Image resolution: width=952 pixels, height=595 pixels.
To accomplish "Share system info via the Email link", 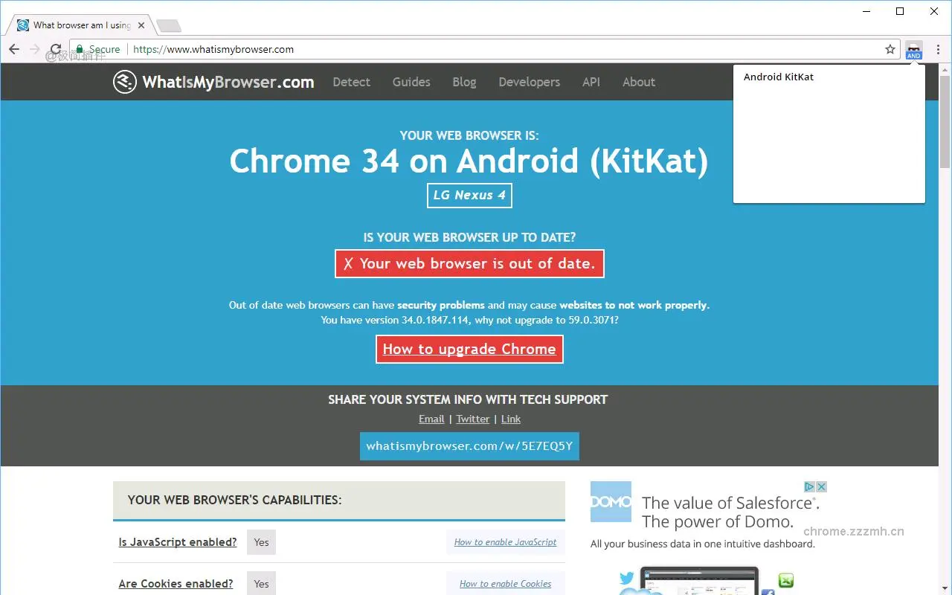I will click(431, 419).
